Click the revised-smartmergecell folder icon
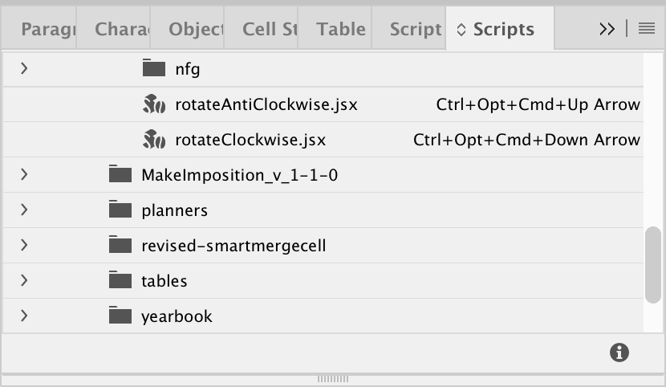Viewport: 666px width, 387px height. pos(120,246)
